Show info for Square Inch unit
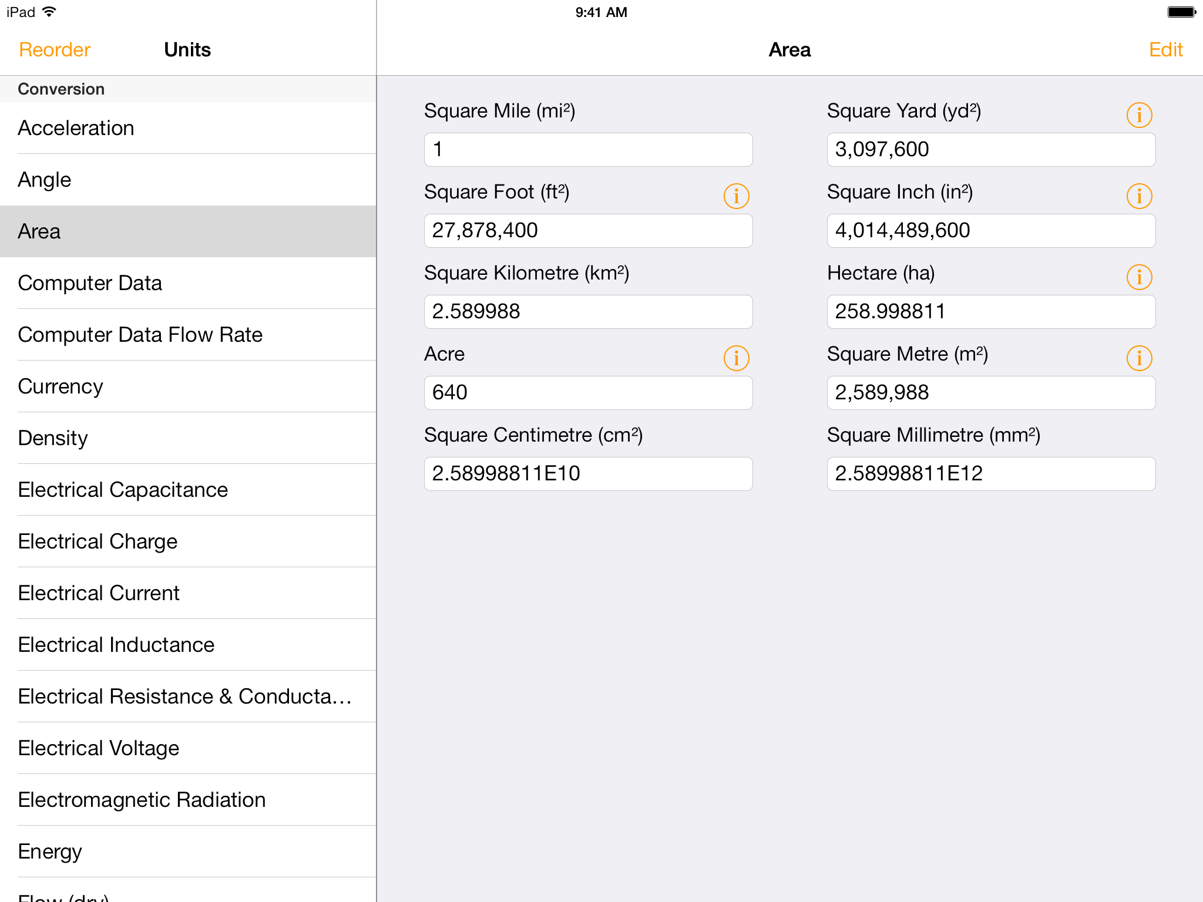The width and height of the screenshot is (1203, 902). [1138, 196]
